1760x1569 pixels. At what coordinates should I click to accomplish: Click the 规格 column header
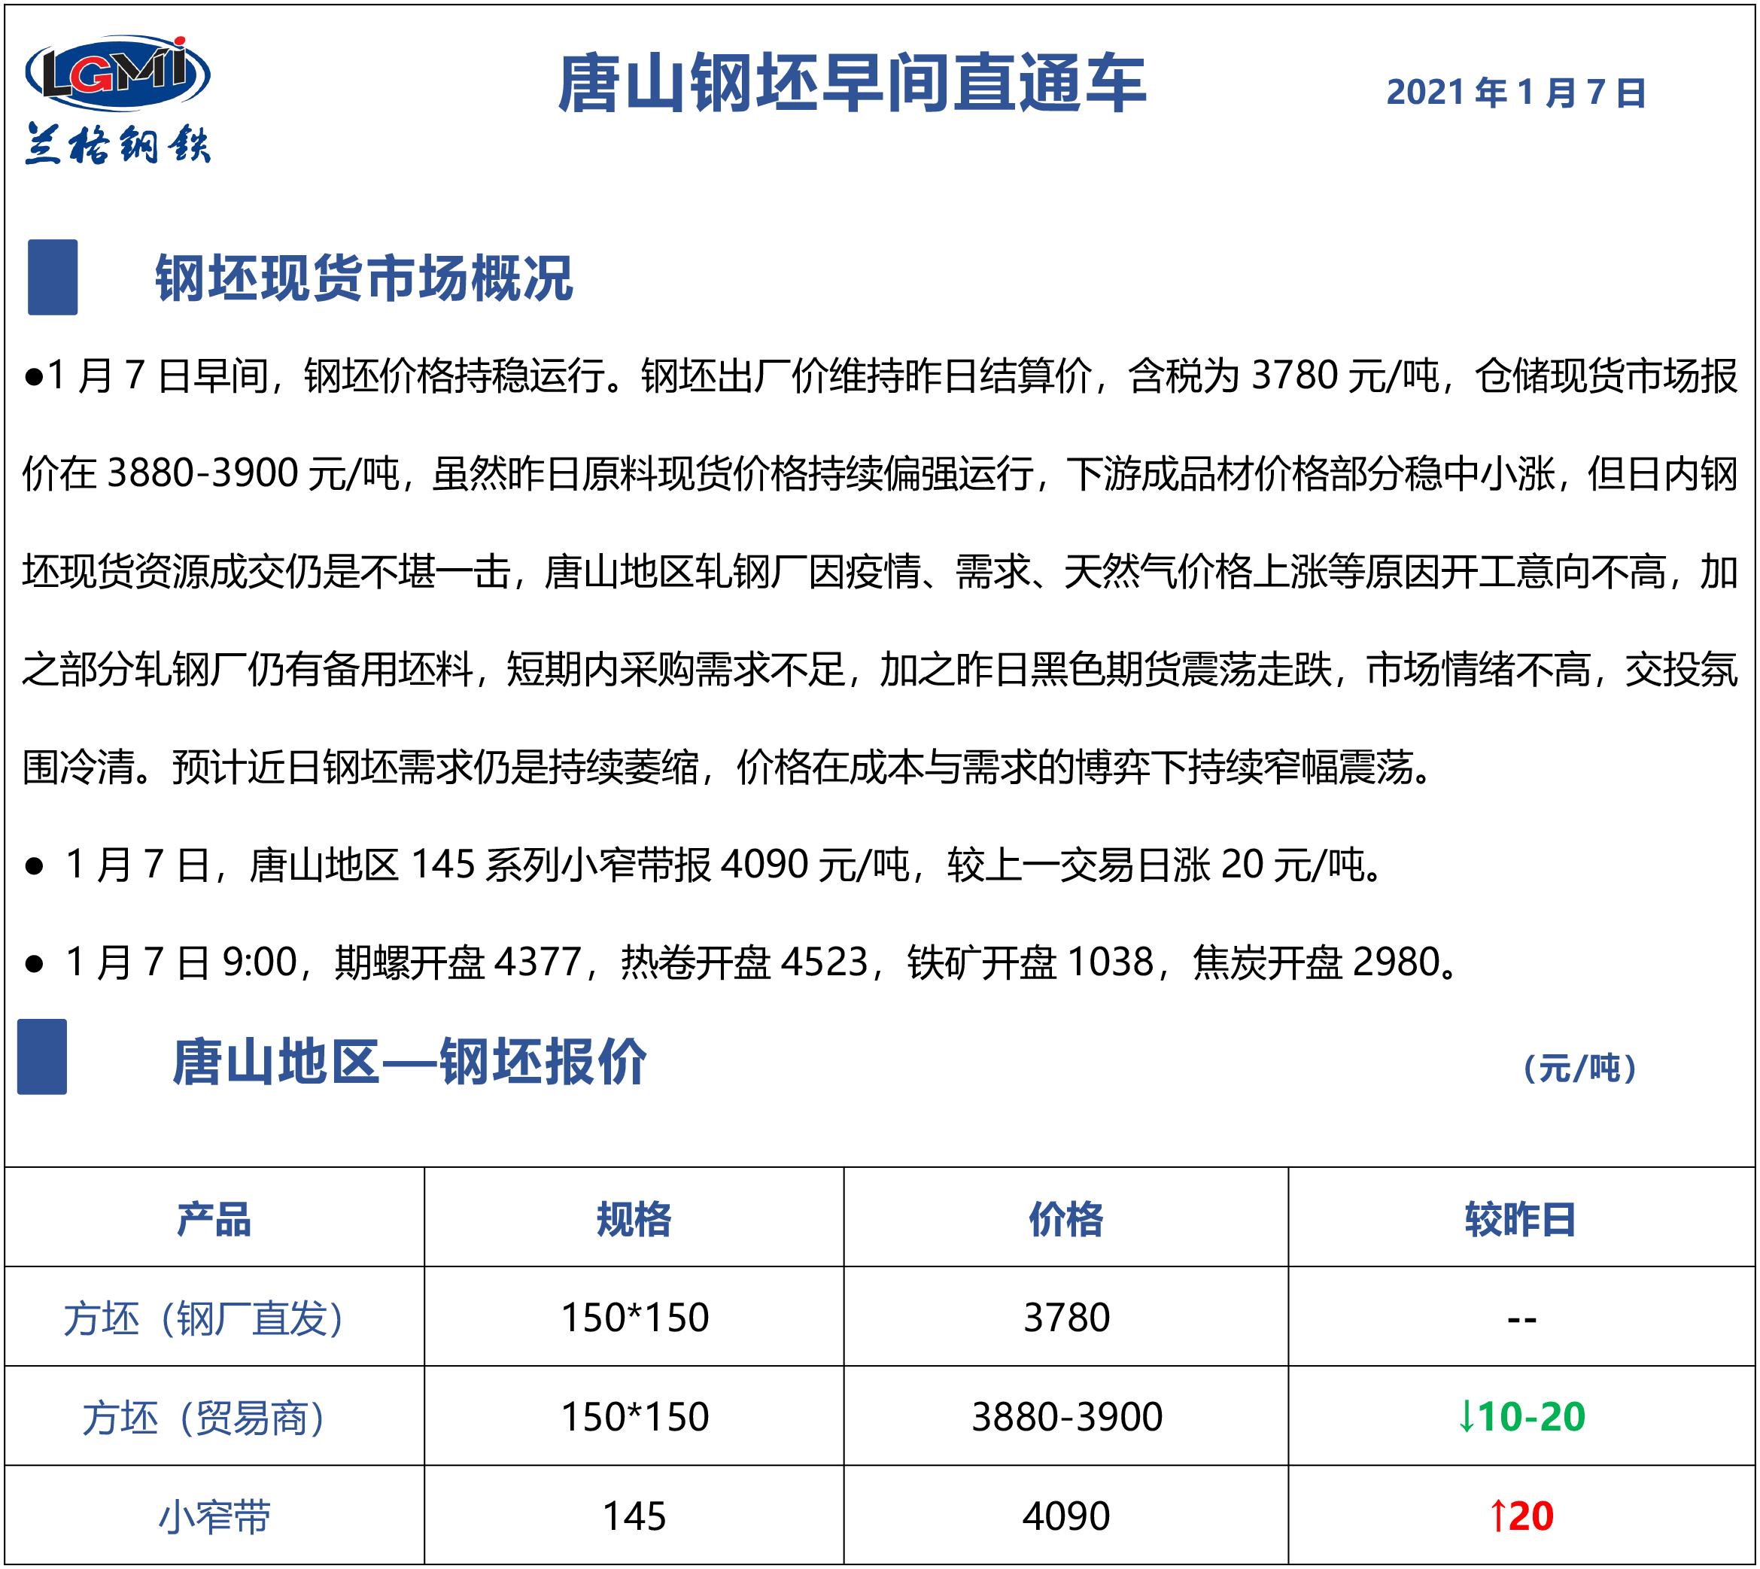(634, 1219)
